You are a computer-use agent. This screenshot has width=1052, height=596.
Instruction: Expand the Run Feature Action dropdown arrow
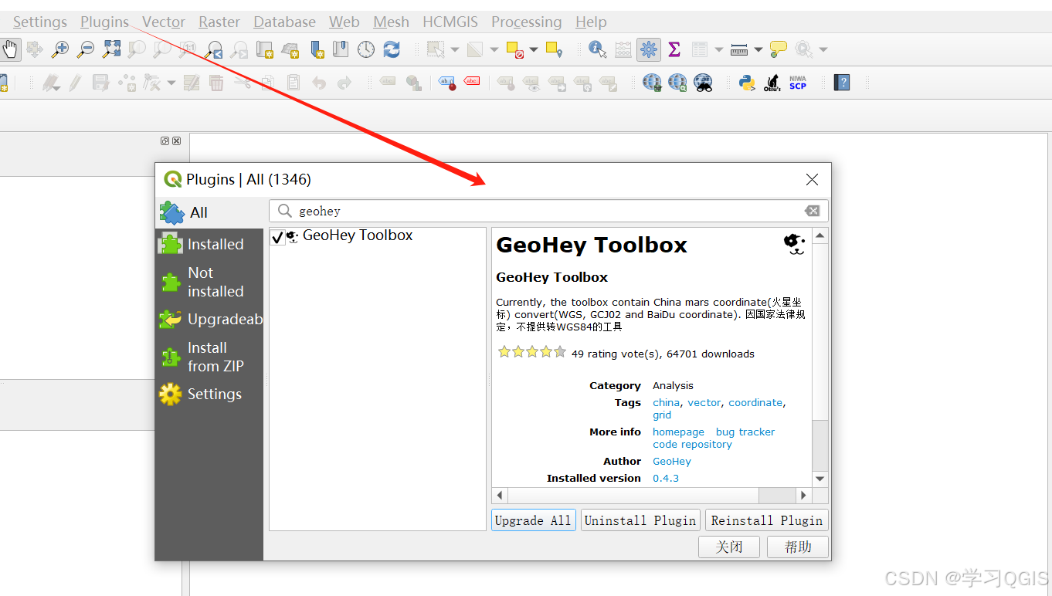(x=823, y=50)
